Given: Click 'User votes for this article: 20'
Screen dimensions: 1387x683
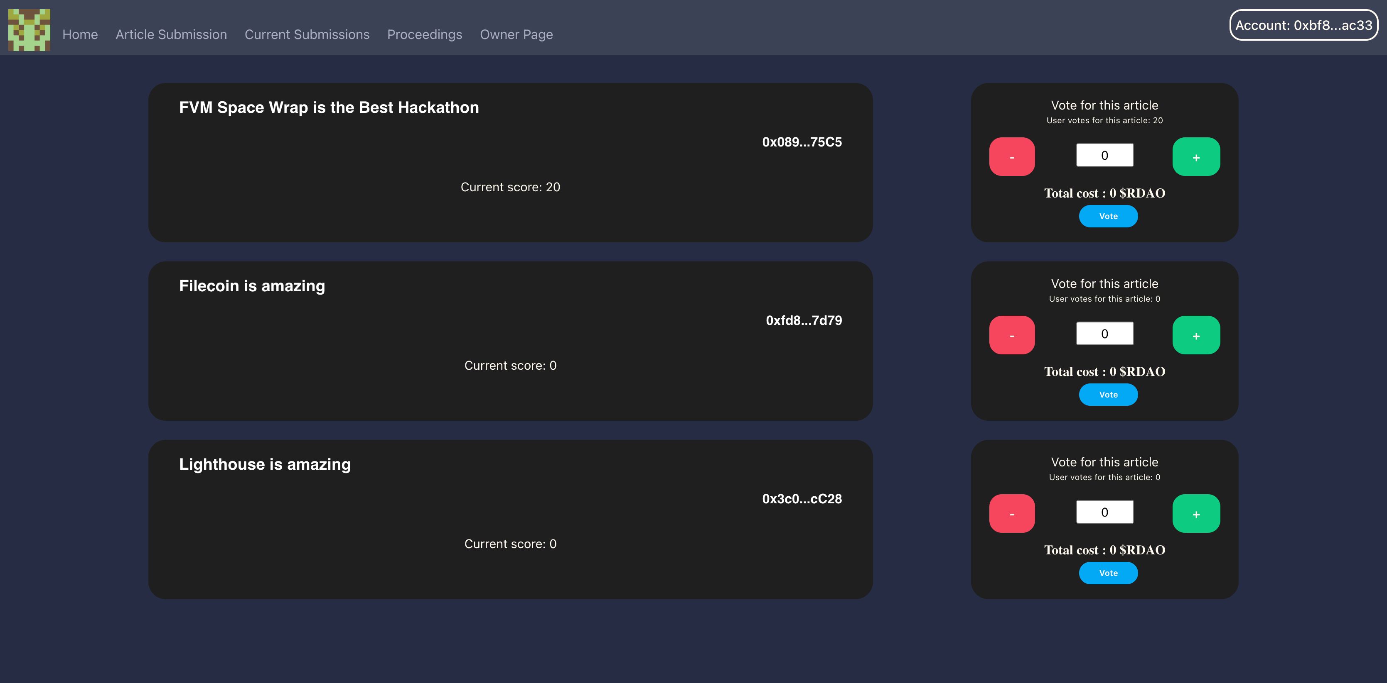Looking at the screenshot, I should point(1104,120).
